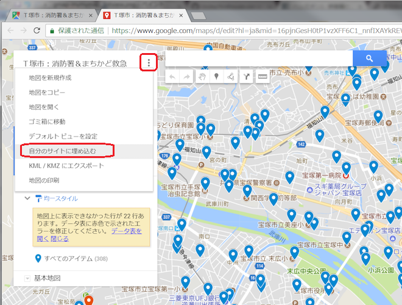Click スギ薬局グループ ジャパン 宝塚店 label
Viewport: 402px width, 305px height.
tap(340, 190)
